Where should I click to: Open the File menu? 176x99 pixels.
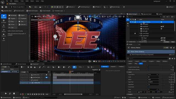click(7, 1)
